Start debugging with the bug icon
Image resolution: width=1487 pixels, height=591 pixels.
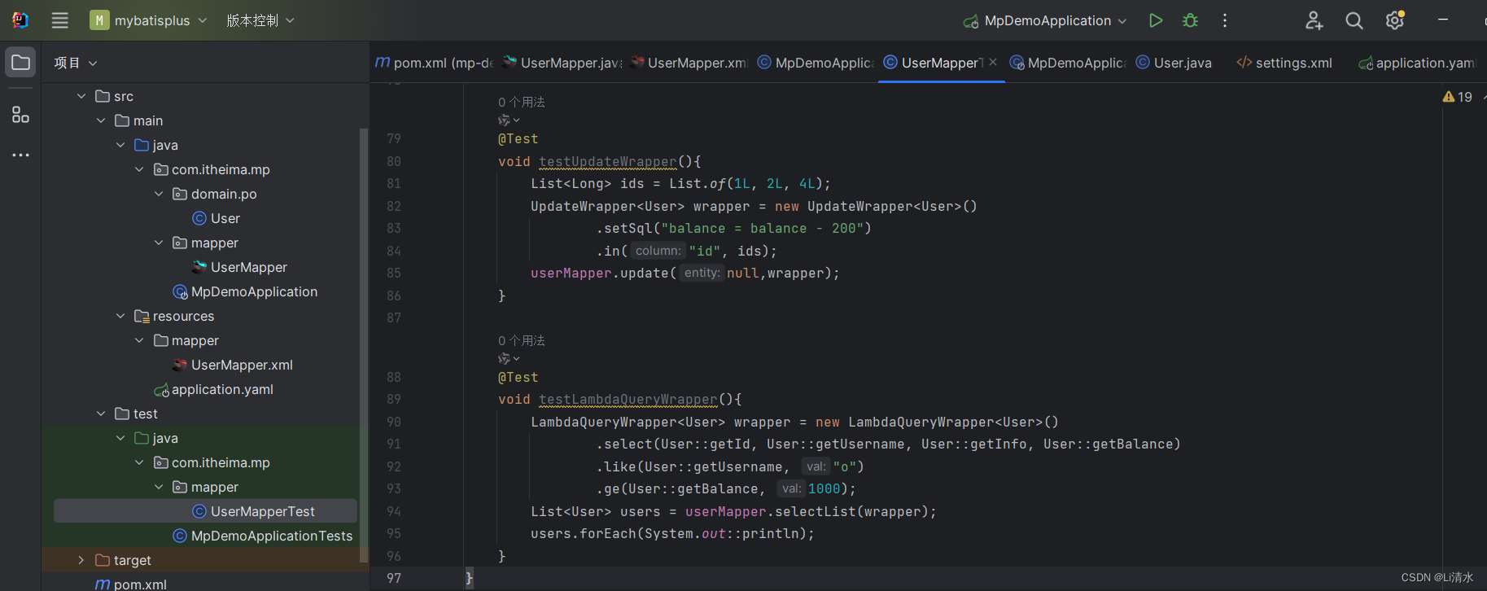tap(1190, 20)
